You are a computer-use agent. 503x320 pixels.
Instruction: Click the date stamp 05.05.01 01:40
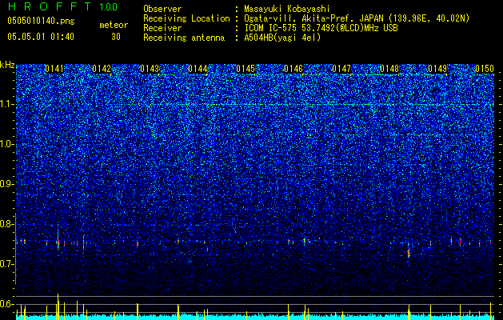click(41, 37)
